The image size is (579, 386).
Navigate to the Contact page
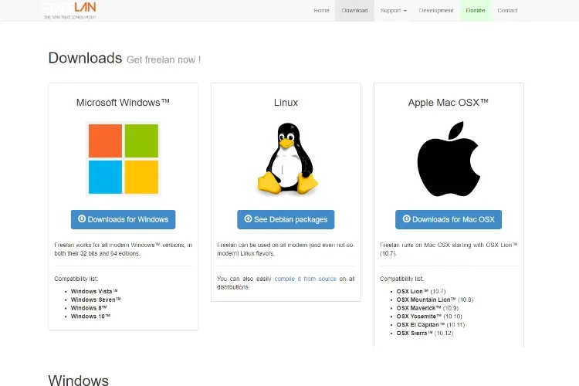(x=507, y=11)
